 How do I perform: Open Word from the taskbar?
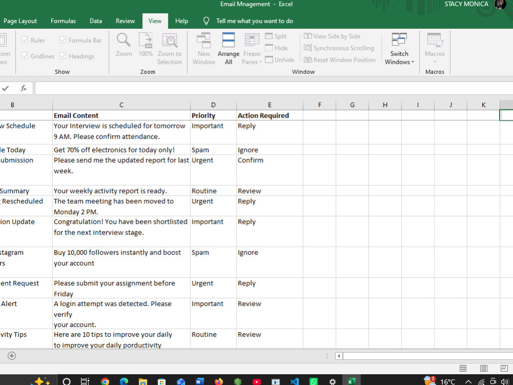(200, 381)
